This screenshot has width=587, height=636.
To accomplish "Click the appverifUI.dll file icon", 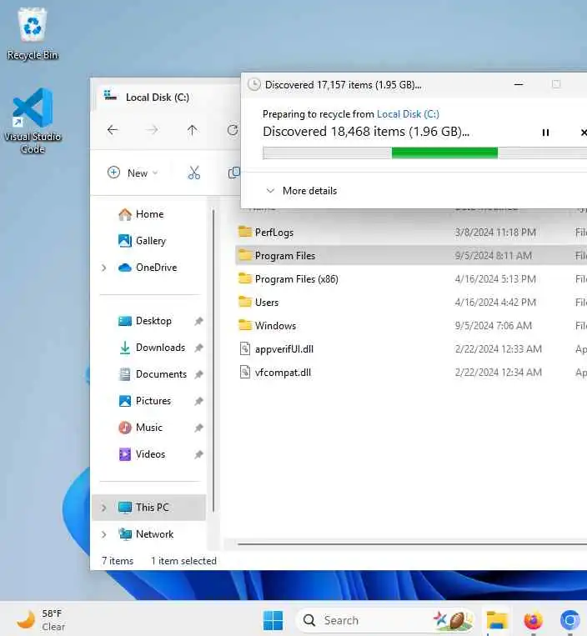I will pyautogui.click(x=244, y=348).
